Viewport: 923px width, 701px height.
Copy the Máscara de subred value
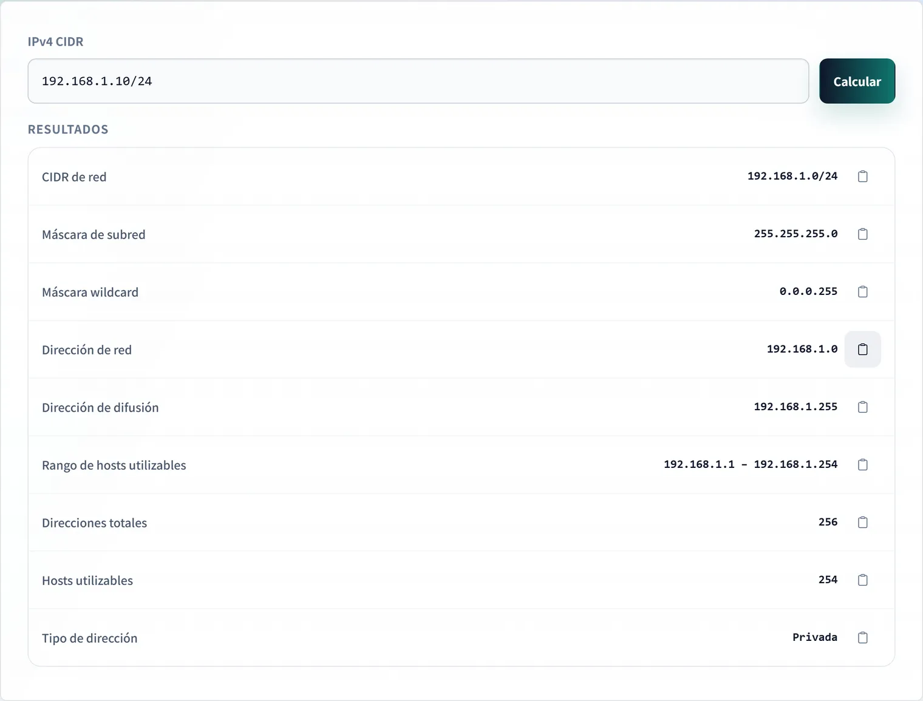coord(862,234)
